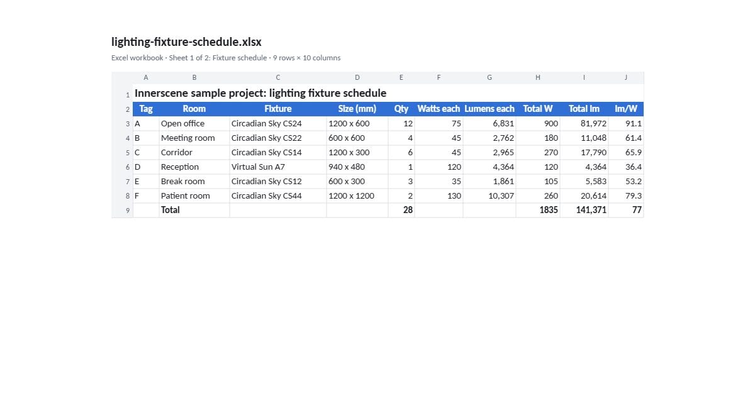
Task: Select column letter J header
Action: [x=626, y=78]
